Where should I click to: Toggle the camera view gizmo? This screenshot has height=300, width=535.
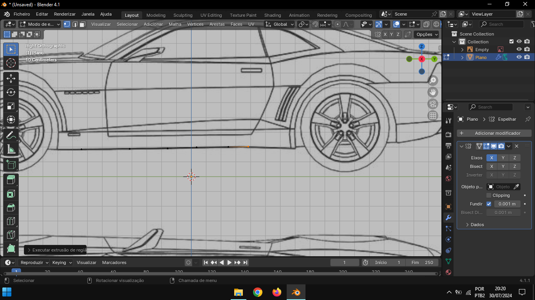[x=433, y=104]
